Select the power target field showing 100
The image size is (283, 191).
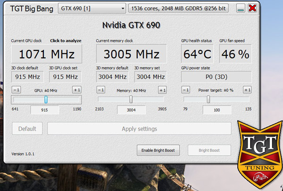217,110
